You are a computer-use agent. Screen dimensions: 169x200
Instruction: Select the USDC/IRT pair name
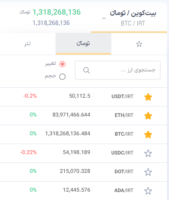point(122,153)
